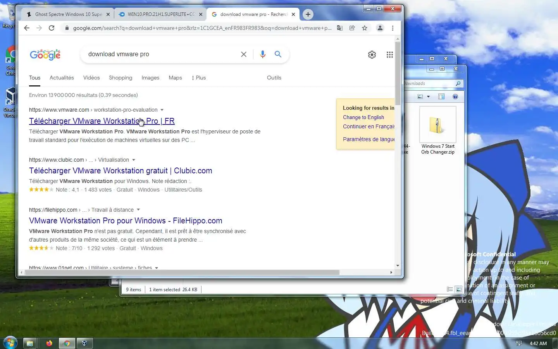Open the Outils search tools
The image size is (558, 349).
click(x=274, y=78)
